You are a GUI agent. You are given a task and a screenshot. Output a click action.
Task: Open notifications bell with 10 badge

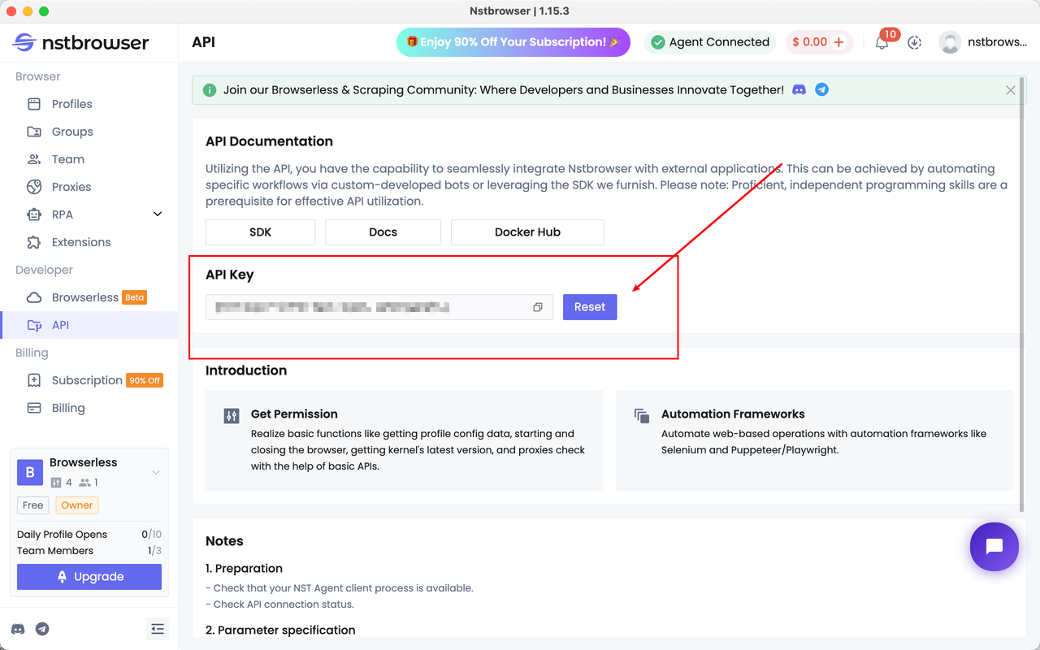(x=882, y=42)
